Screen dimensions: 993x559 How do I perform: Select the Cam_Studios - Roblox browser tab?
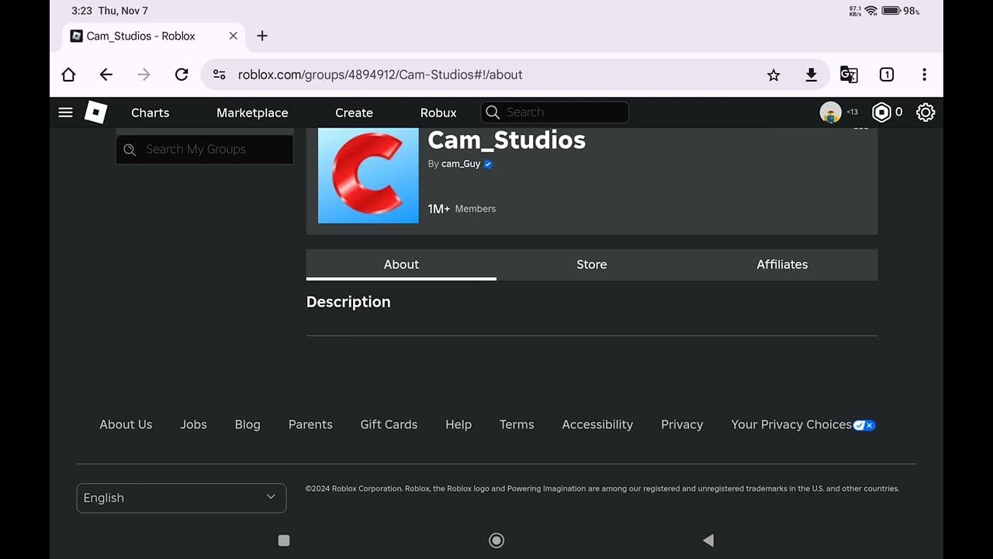click(x=154, y=36)
